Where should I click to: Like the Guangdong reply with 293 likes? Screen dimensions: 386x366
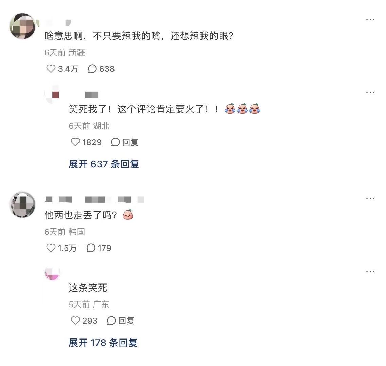(75, 321)
